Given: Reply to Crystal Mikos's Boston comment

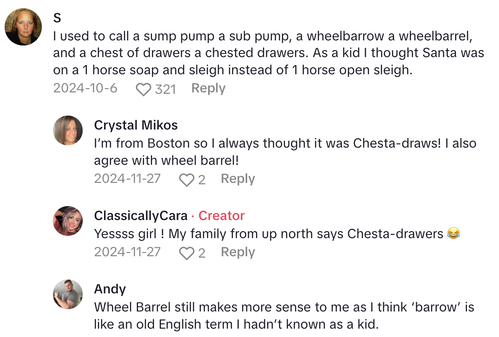Looking at the screenshot, I should tap(238, 179).
